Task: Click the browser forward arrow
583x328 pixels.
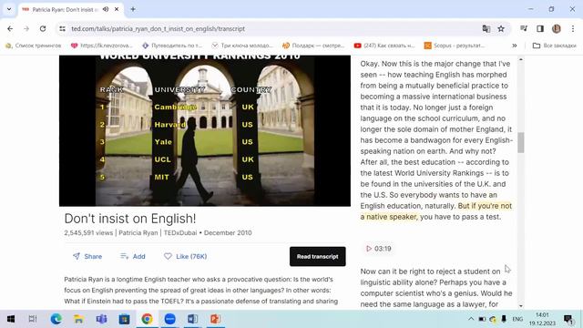Action: (x=26, y=28)
